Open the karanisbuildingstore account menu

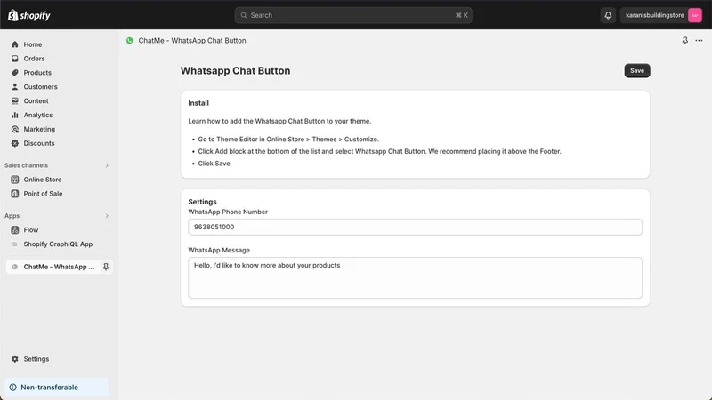pyautogui.click(x=661, y=15)
